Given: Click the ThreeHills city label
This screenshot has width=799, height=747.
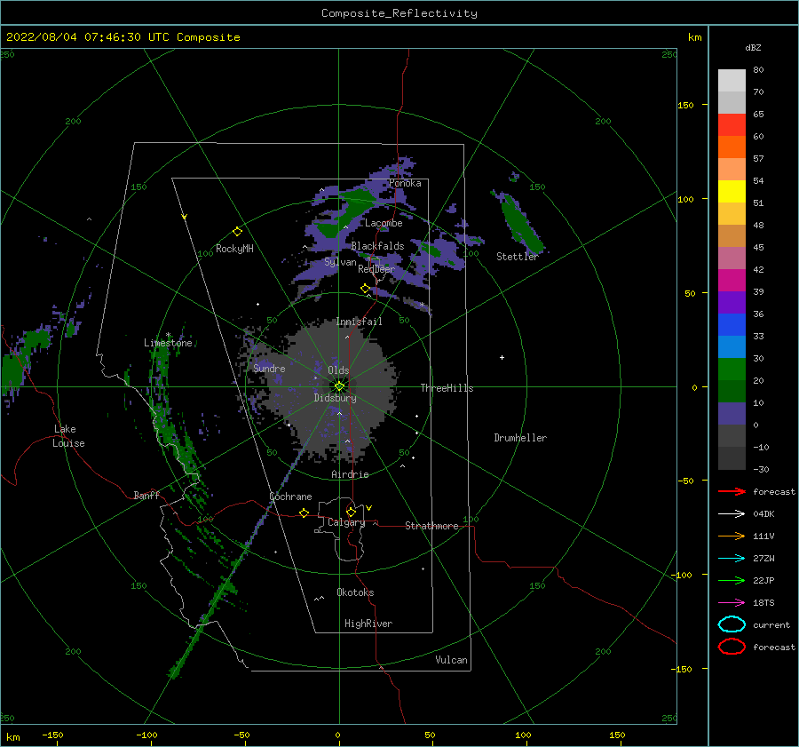Looking at the screenshot, I should point(447,388).
